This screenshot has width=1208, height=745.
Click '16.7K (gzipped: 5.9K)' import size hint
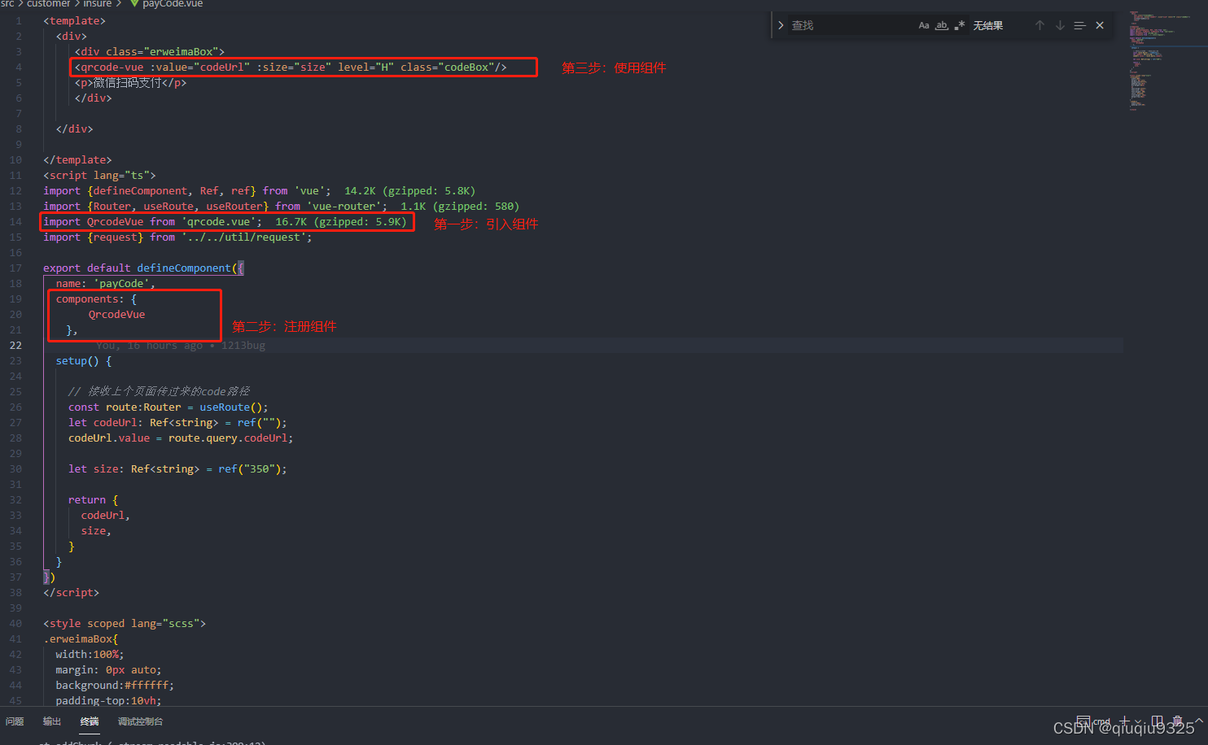pos(341,221)
